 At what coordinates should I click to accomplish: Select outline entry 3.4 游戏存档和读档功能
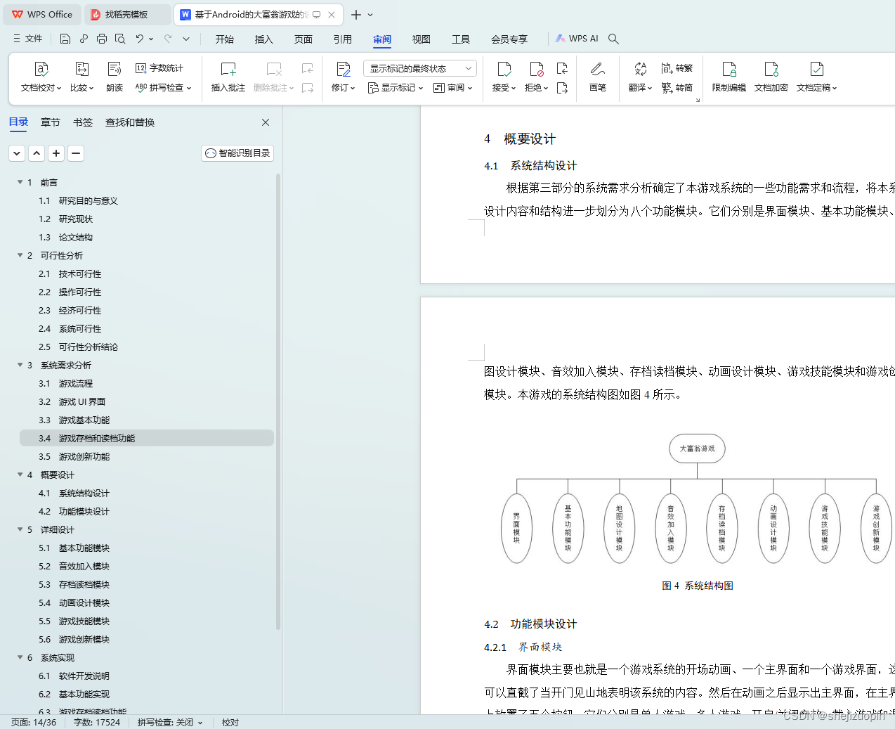[147, 438]
